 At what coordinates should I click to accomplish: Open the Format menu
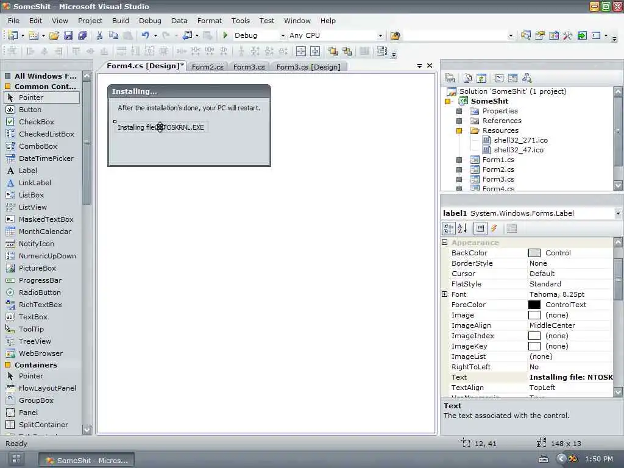(x=210, y=21)
